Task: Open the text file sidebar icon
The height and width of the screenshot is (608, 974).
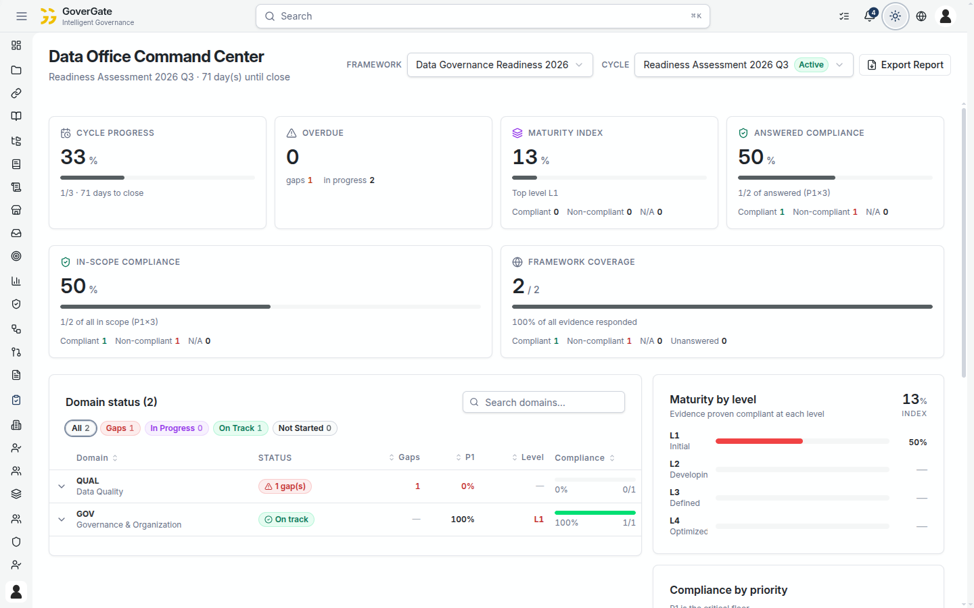Action: 16,375
